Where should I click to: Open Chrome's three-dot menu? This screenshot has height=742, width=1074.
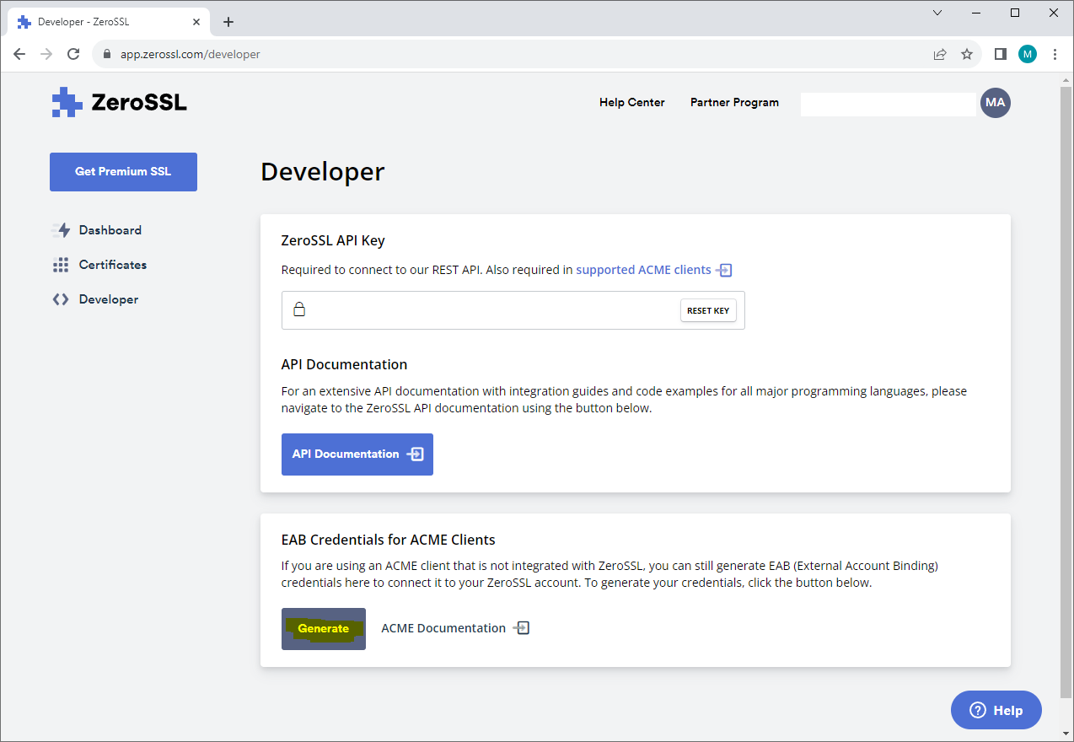[1055, 53]
